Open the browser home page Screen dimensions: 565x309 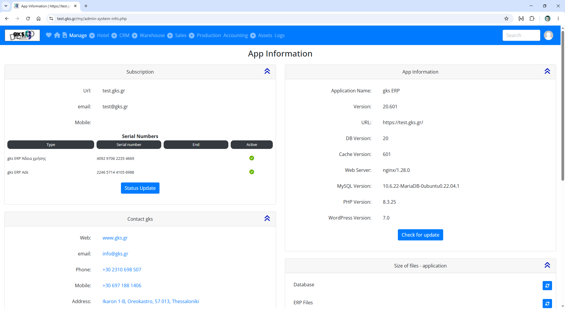[x=39, y=19]
